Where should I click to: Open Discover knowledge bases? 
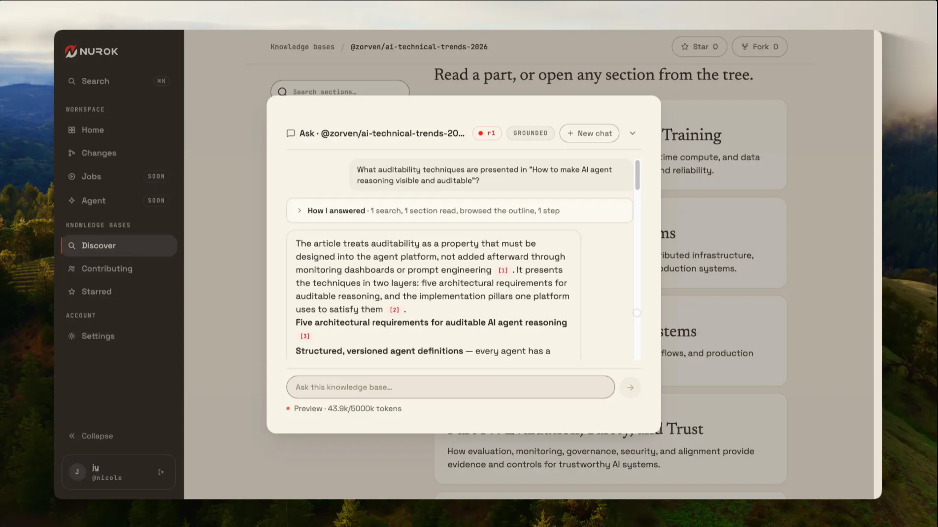(x=118, y=245)
